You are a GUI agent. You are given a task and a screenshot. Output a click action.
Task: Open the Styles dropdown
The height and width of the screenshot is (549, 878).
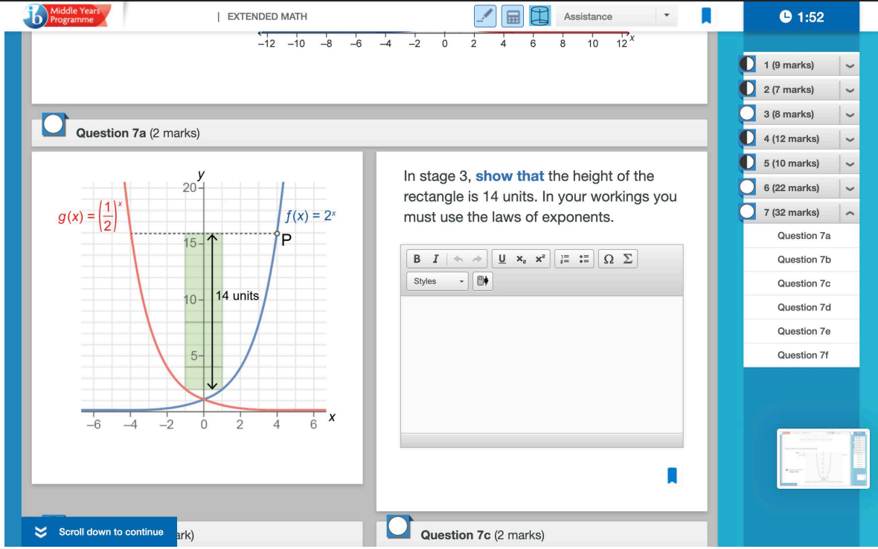point(438,281)
